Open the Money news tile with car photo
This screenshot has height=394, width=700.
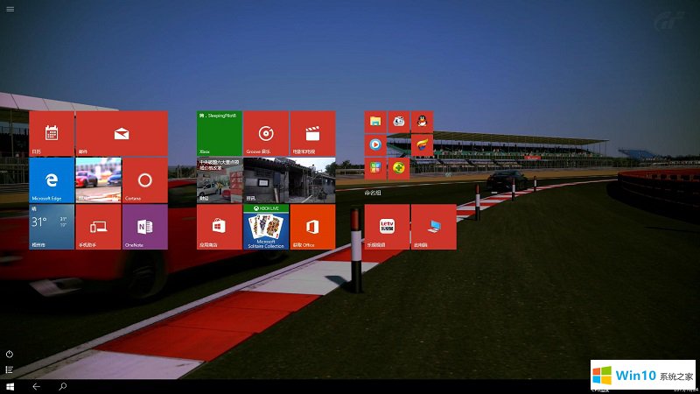click(220, 180)
